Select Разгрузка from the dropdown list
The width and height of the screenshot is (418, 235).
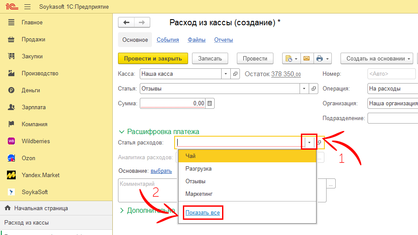[x=199, y=168]
